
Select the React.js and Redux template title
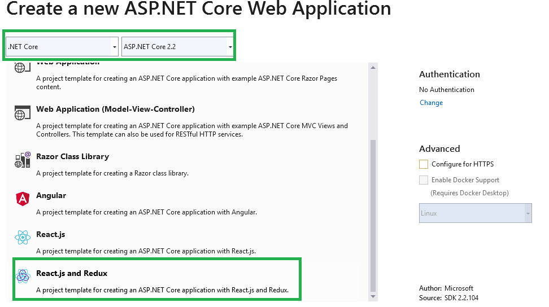(72, 273)
